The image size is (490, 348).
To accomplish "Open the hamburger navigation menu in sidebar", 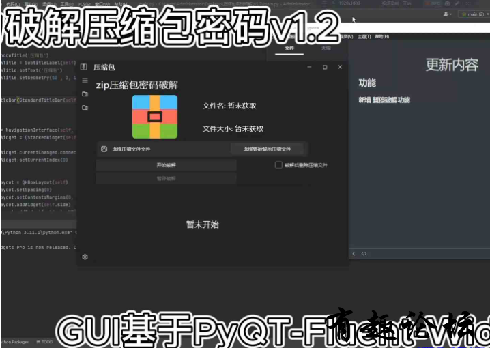I will 85,81.
